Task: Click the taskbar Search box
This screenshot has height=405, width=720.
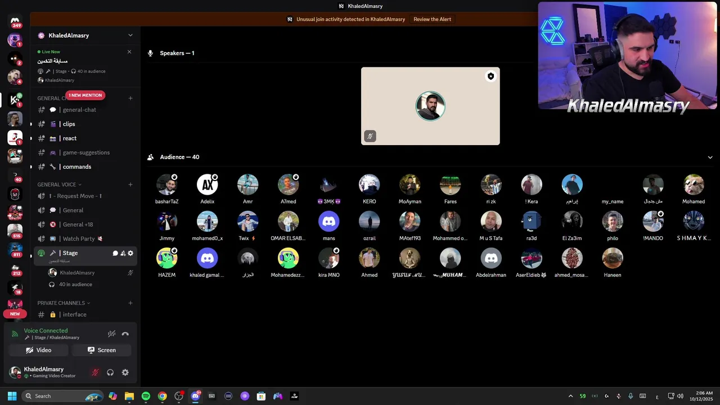Action: (62, 396)
